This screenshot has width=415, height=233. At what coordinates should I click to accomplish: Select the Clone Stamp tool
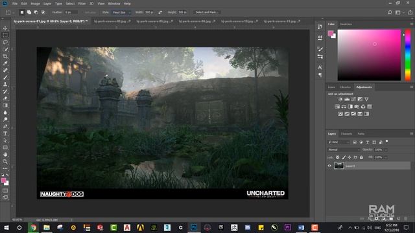[x=5, y=84]
